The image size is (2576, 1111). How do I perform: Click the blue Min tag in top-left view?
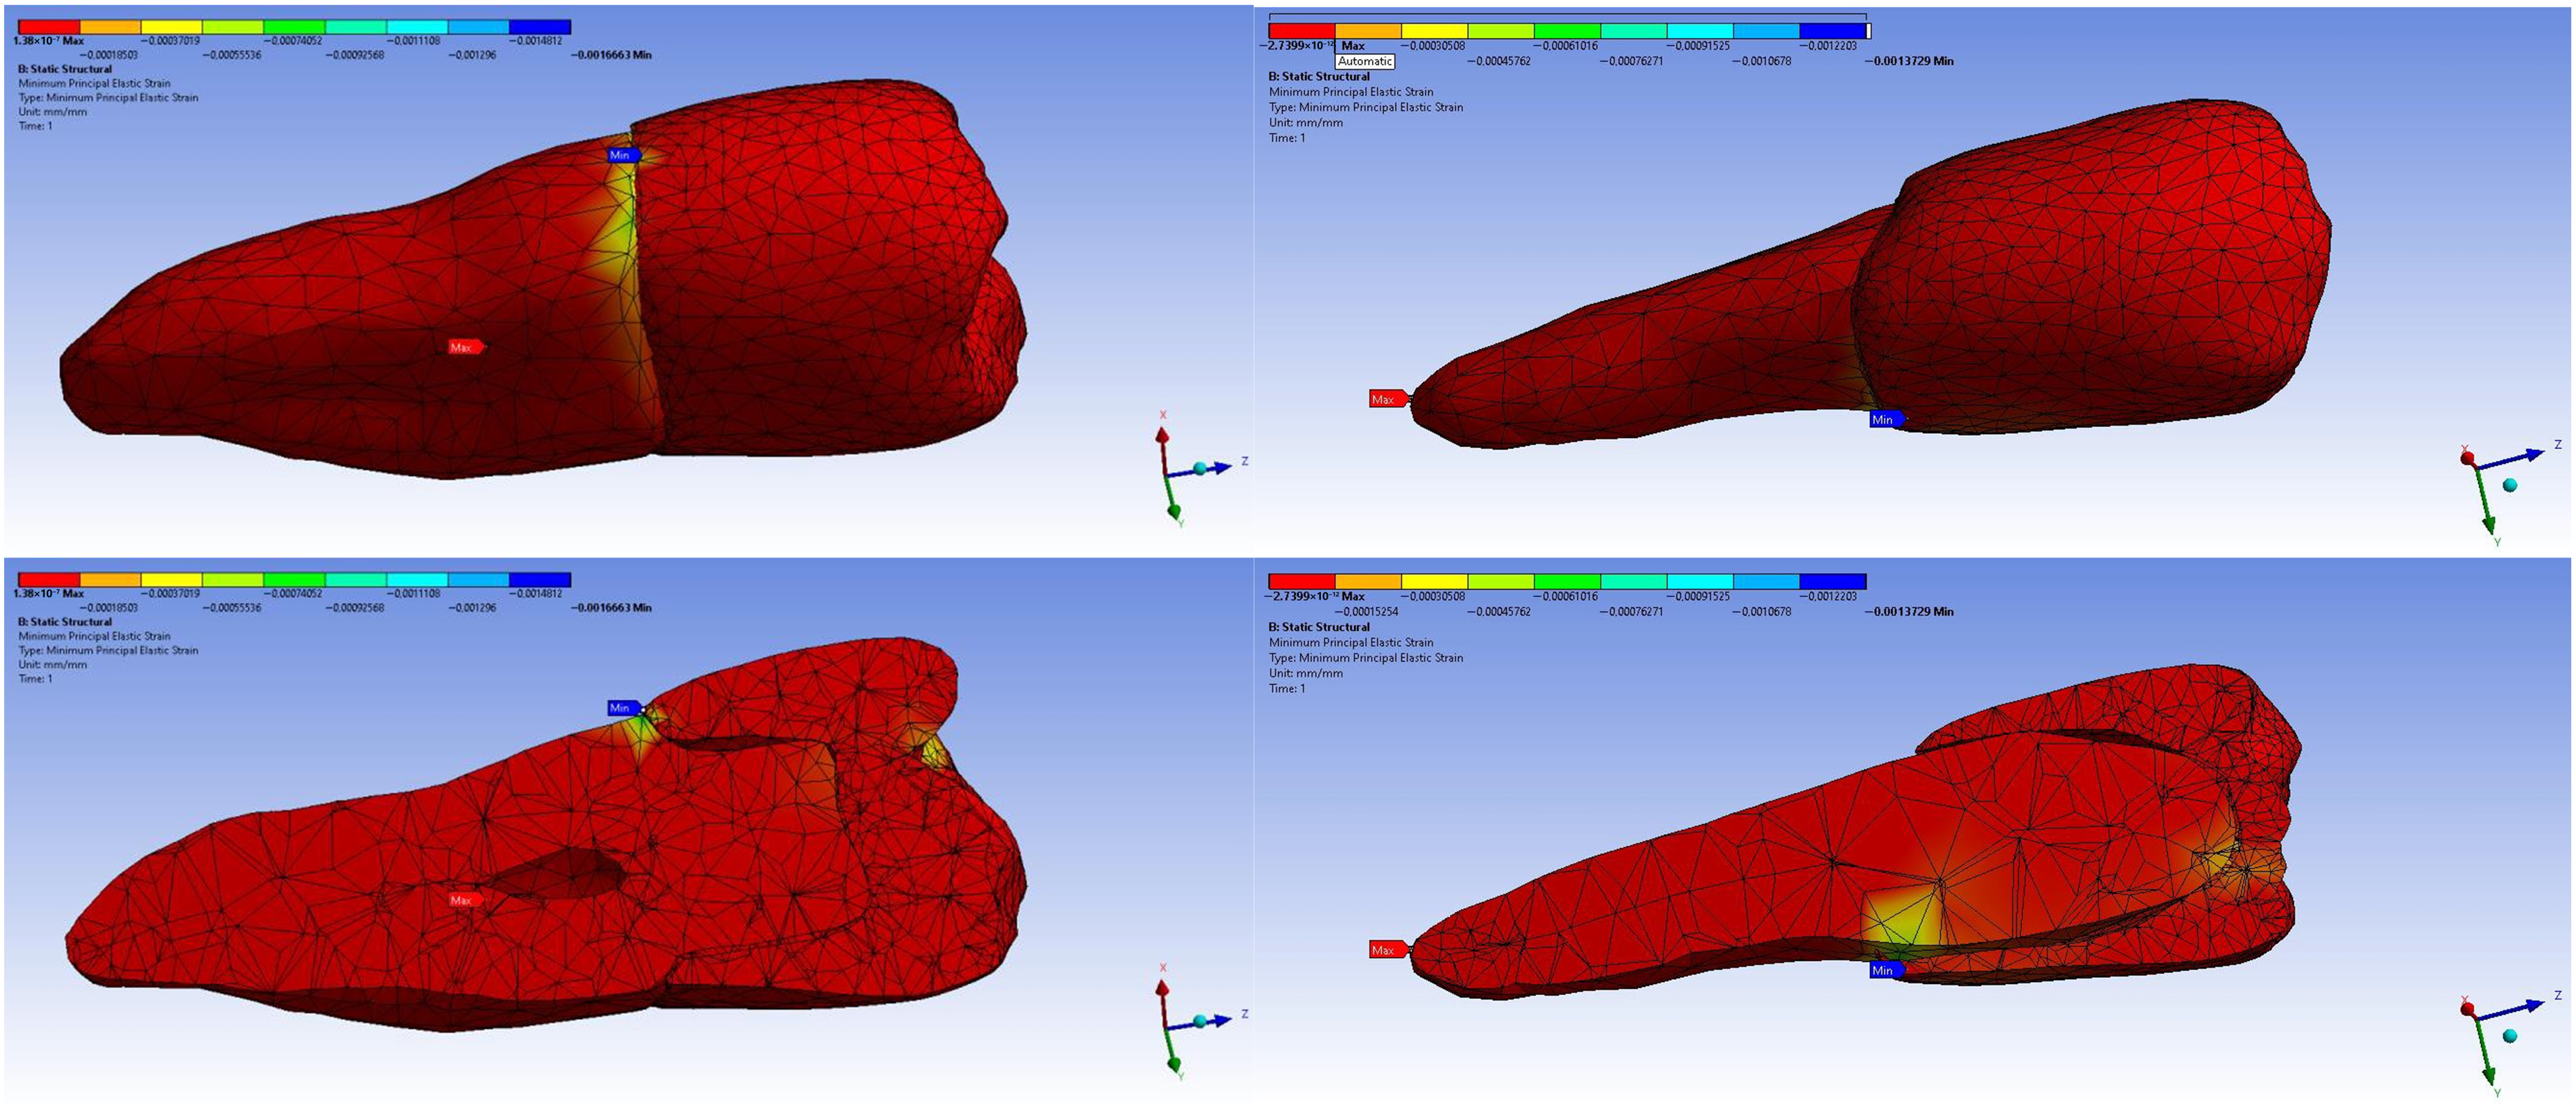pyautogui.click(x=623, y=155)
